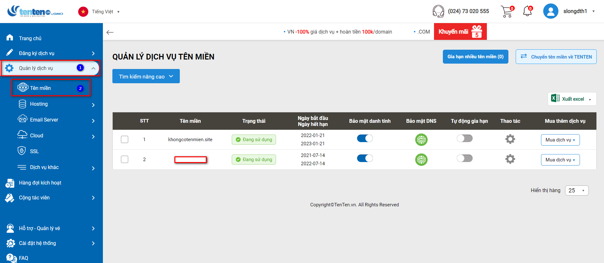Image resolution: width=604 pixels, height=263 pixels.
Task: Click the back arrow icon
Action: tap(110, 32)
